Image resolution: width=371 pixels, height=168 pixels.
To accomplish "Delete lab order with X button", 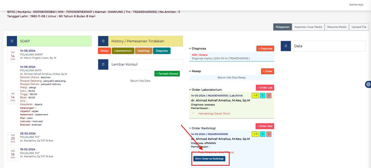I will pyautogui.click(x=269, y=96).
